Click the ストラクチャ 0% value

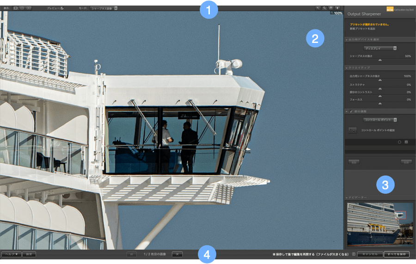409,85
